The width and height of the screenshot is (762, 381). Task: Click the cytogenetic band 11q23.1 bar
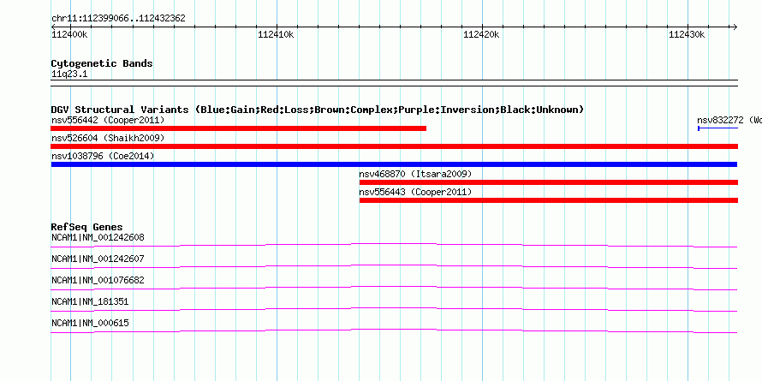click(x=394, y=83)
